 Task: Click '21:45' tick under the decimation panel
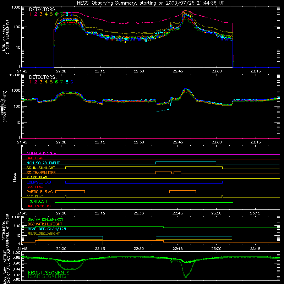(22, 249)
